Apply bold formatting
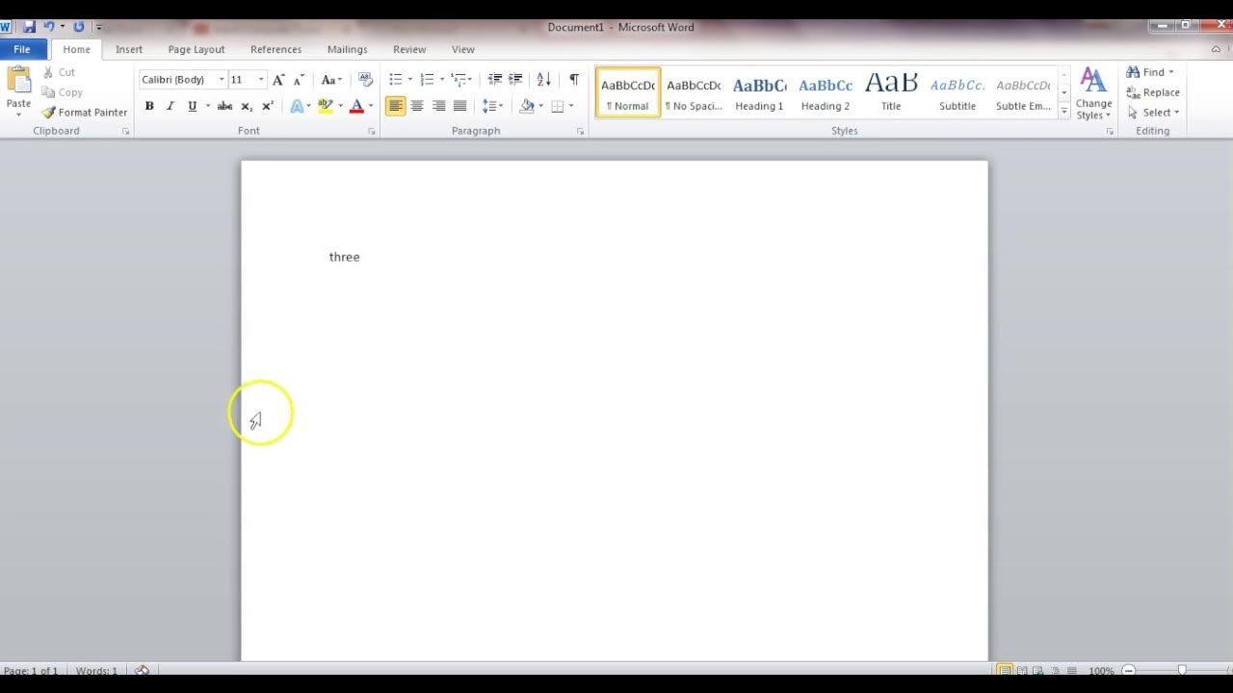This screenshot has width=1233, height=693. click(x=149, y=106)
